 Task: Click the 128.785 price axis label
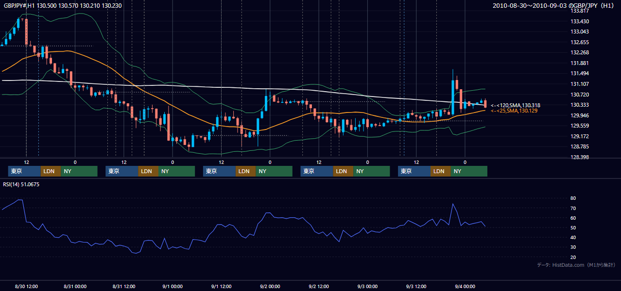pyautogui.click(x=580, y=146)
